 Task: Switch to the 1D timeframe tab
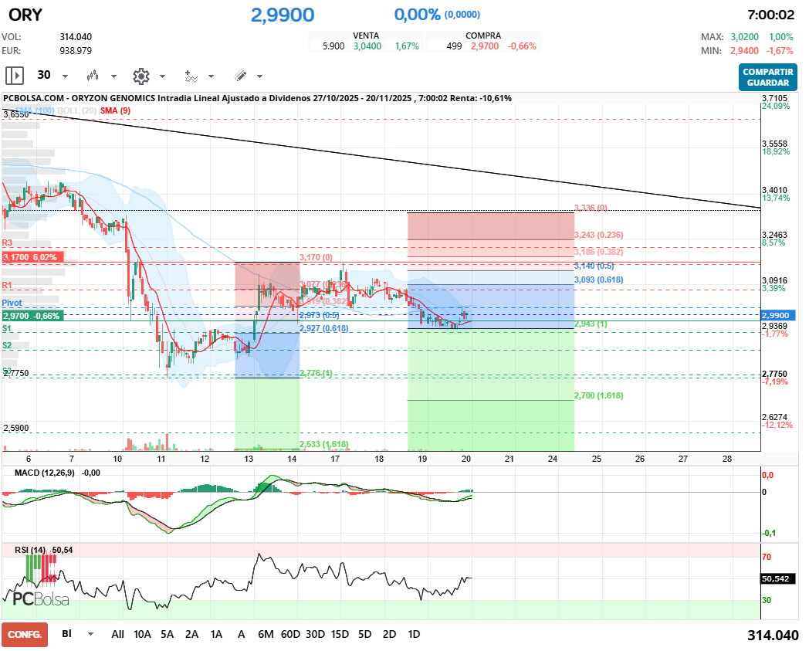414,634
